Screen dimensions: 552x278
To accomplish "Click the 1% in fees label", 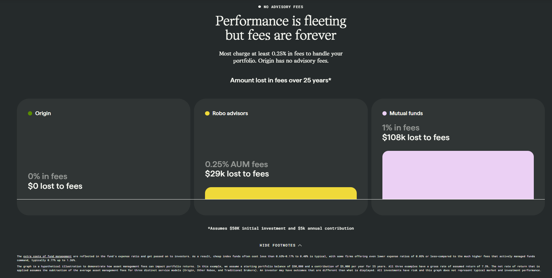I will (x=401, y=127).
